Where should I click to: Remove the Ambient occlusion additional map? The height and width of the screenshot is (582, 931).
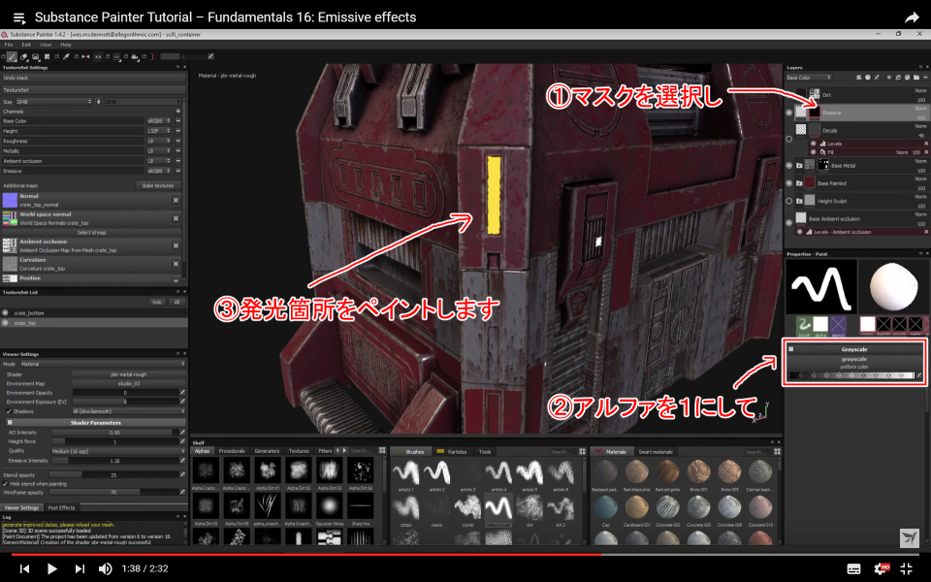[176, 245]
